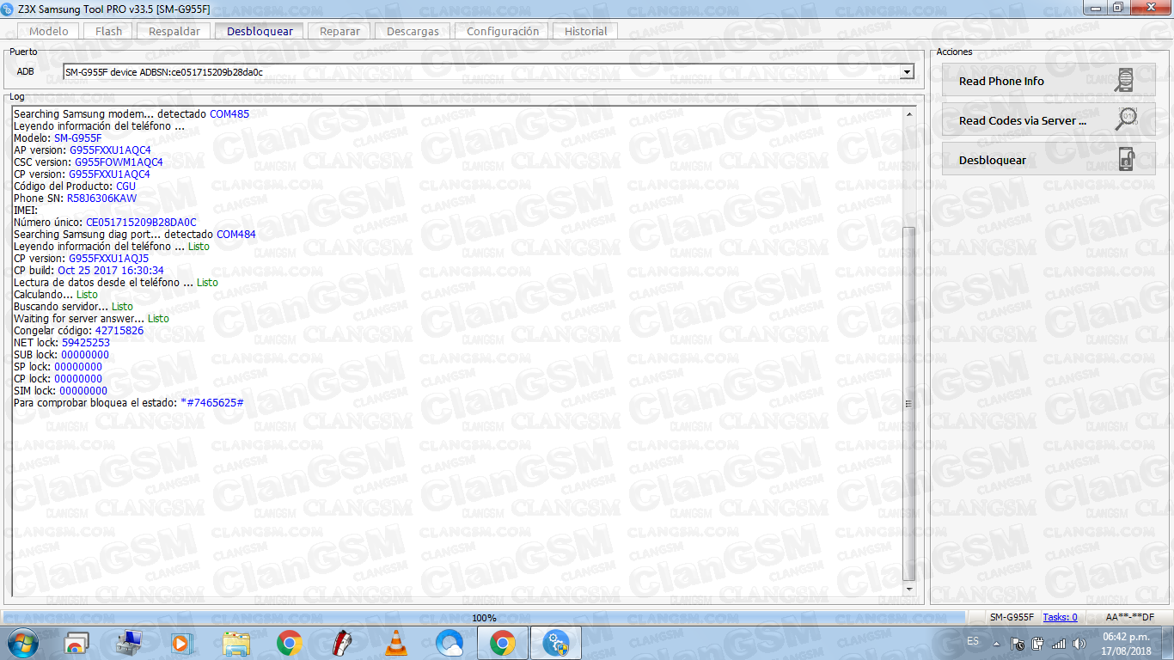Click the log scrollbar up arrow
1174x660 pixels.
(909, 113)
